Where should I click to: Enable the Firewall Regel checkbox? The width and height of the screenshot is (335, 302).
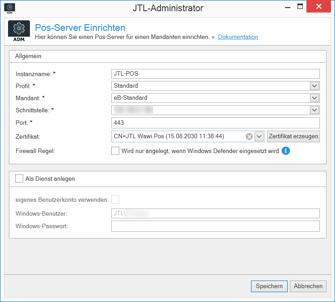tap(115, 151)
